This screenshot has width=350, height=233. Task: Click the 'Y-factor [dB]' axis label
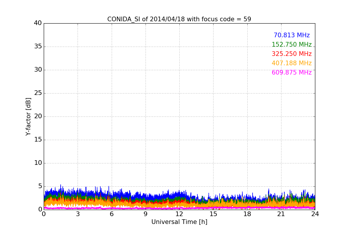(28, 116)
